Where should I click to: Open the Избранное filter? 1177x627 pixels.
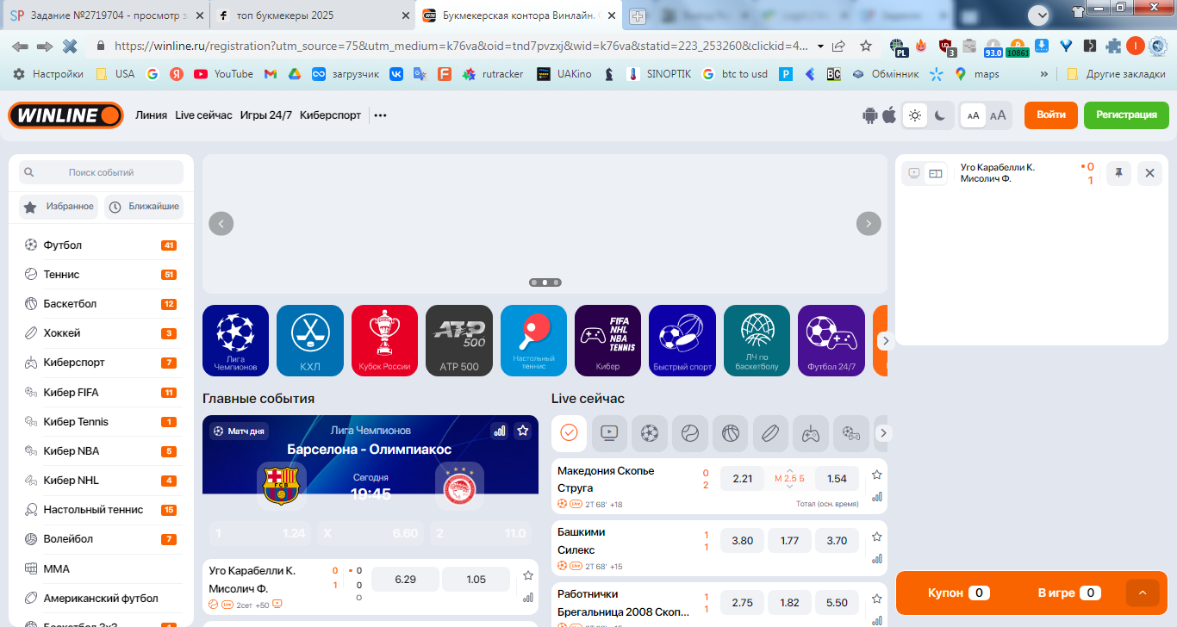point(59,207)
